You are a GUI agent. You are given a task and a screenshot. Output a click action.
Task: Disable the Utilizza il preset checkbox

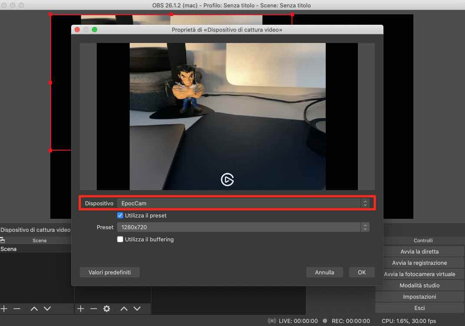(x=120, y=215)
